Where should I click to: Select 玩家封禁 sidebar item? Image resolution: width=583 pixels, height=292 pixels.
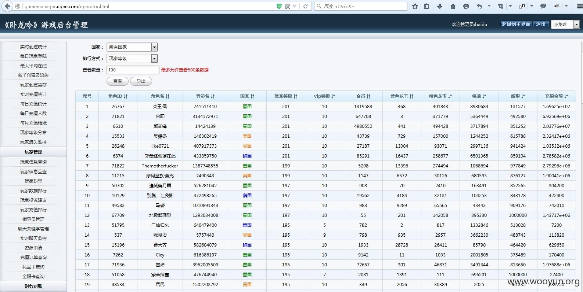(x=33, y=181)
